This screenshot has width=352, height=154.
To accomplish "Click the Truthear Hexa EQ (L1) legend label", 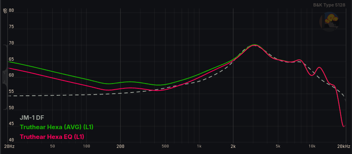I will 52,136.
